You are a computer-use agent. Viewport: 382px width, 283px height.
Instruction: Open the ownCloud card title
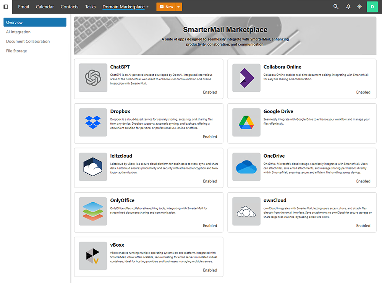pos(275,200)
